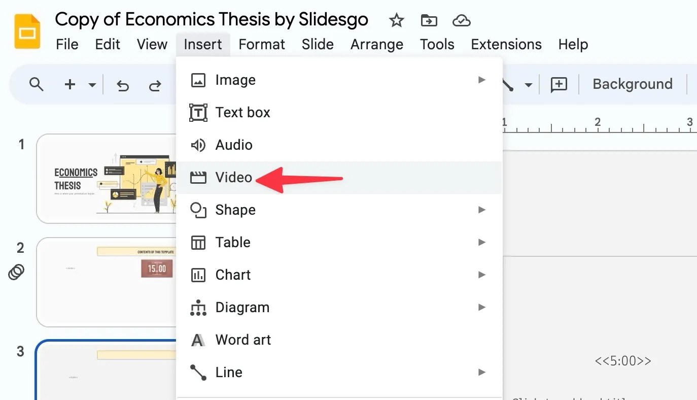Insert a Table
Image resolution: width=697 pixels, height=400 pixels.
point(233,242)
